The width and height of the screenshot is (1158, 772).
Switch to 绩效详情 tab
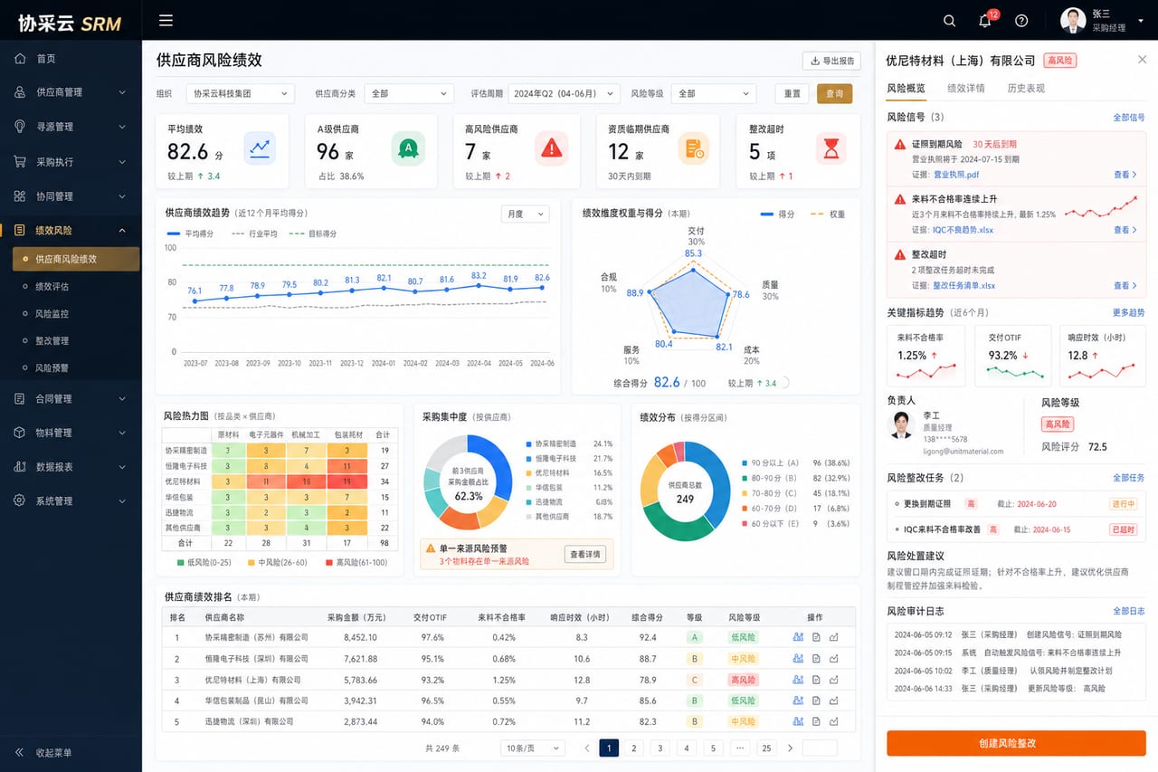click(966, 89)
